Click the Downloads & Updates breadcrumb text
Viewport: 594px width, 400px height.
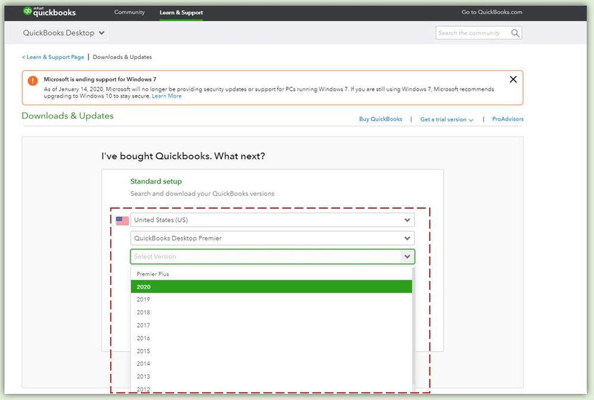(x=122, y=57)
